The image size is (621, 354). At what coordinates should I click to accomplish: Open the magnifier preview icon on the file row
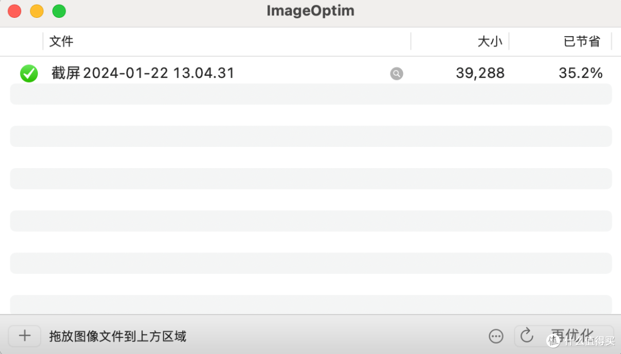396,73
